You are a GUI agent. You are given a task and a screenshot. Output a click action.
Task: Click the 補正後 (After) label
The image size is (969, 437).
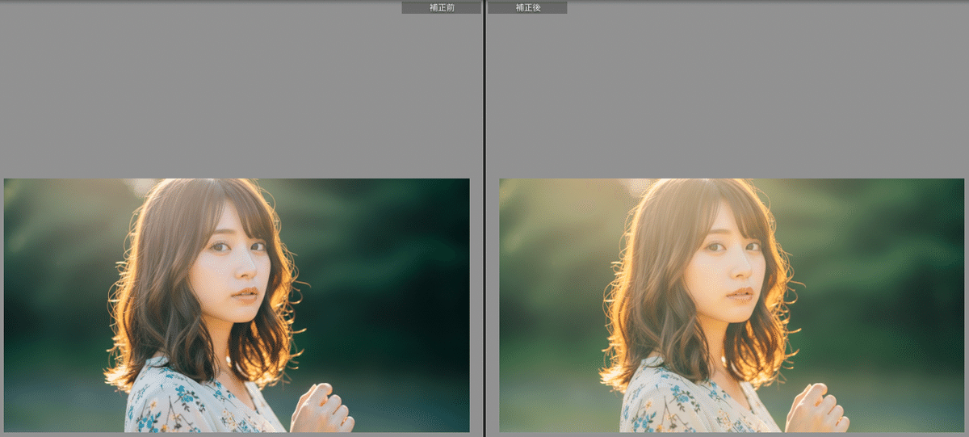click(x=527, y=7)
